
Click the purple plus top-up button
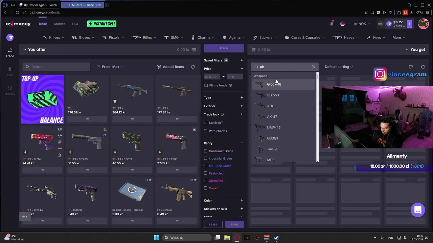pos(409,24)
